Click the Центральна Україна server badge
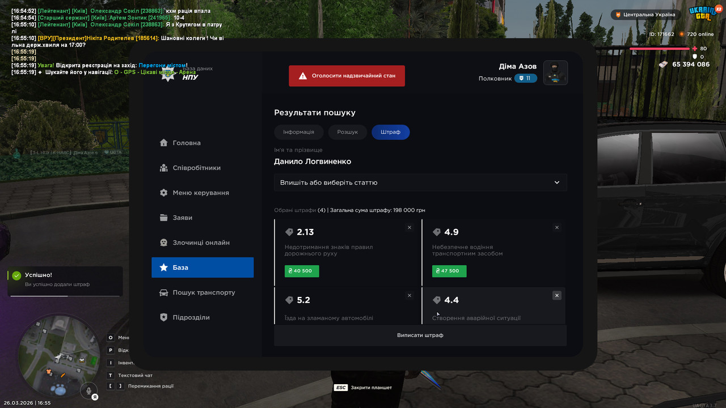 tap(645, 15)
